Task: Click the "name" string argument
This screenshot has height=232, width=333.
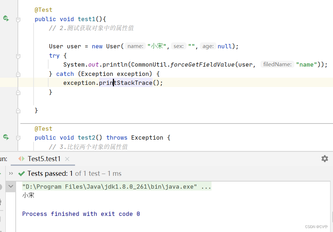Action: [307, 64]
